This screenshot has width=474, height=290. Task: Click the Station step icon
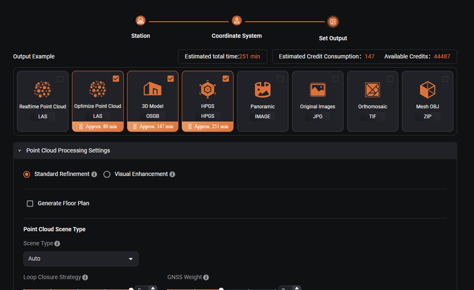click(x=140, y=21)
